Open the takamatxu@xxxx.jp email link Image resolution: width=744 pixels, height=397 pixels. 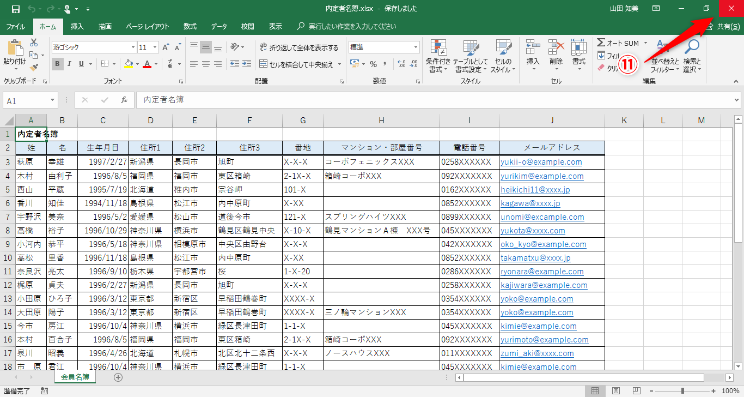pos(536,258)
